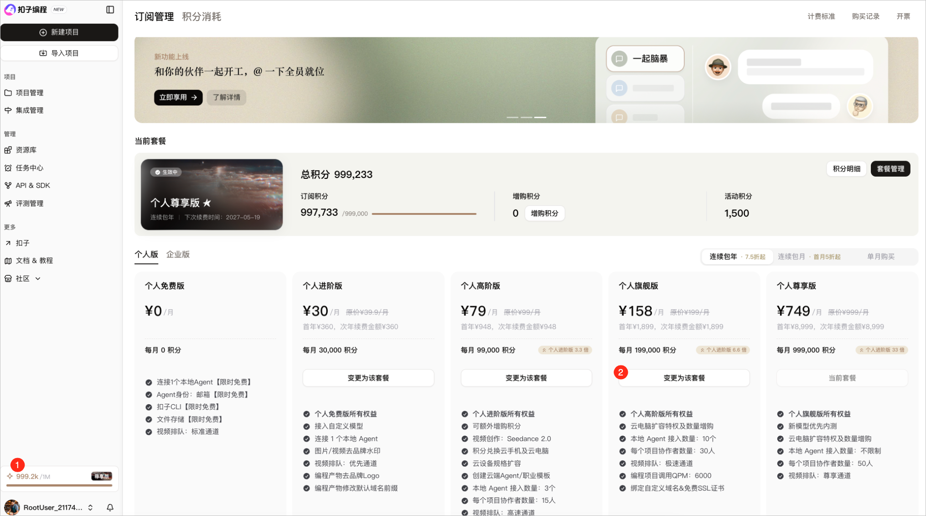Click the 个人进阶版 6.6 倍 badge
The height and width of the screenshot is (516, 926).
723,350
